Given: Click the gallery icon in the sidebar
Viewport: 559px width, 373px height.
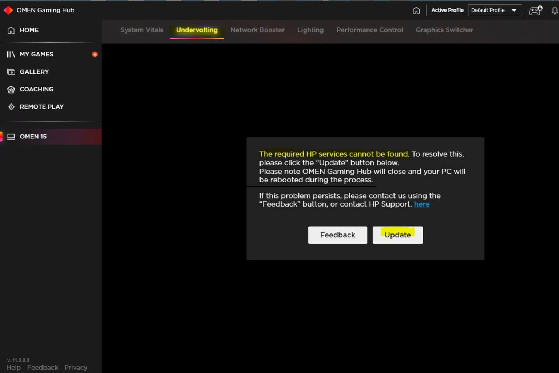Looking at the screenshot, I should click(11, 72).
